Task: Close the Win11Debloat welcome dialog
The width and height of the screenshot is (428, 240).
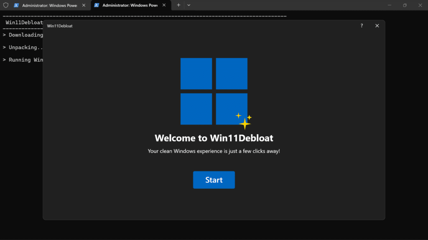Action: tap(377, 25)
